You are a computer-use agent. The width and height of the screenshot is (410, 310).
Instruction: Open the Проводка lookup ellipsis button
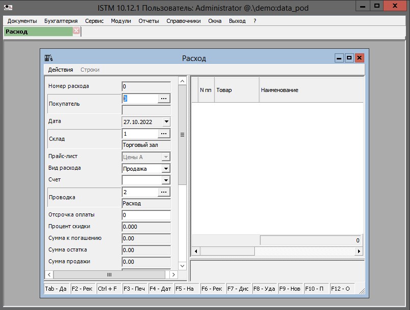163,192
